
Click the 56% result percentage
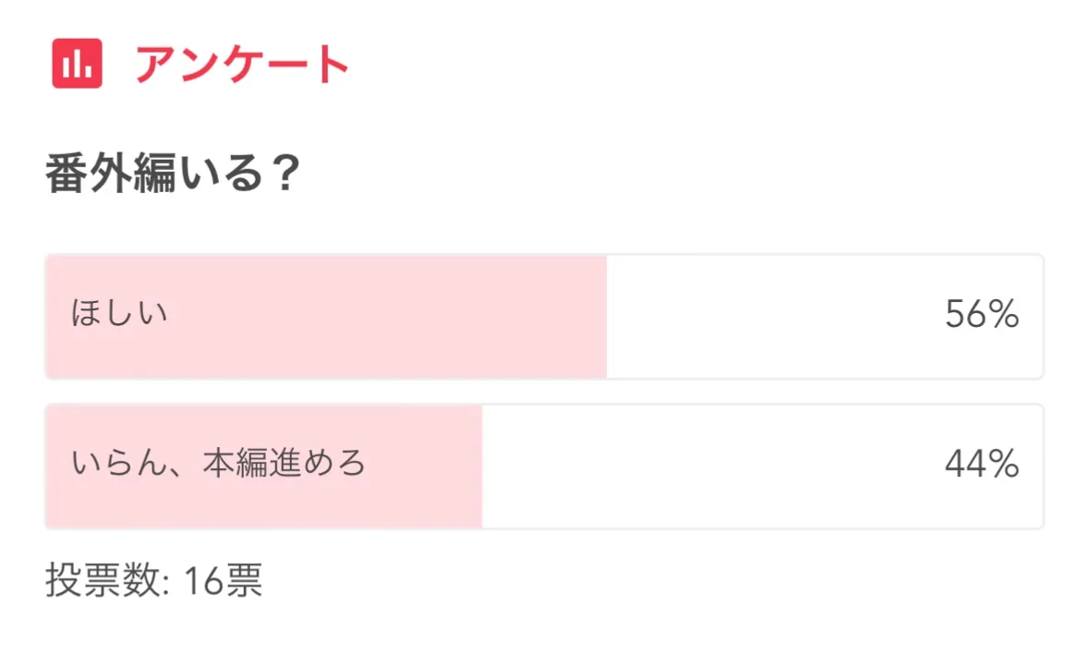(981, 316)
